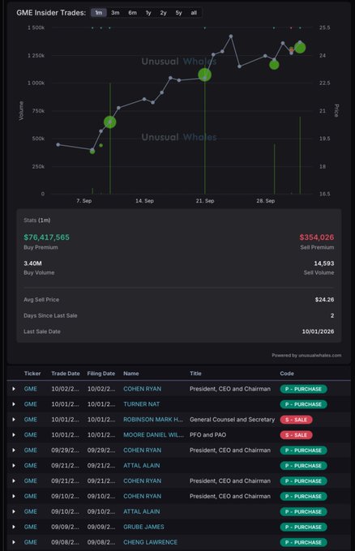Click the Powered by unusualwhales.com link

(x=306, y=355)
